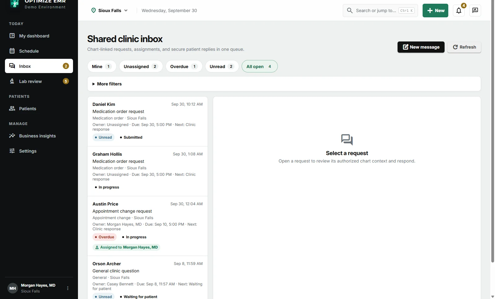The width and height of the screenshot is (495, 299).
Task: Click the notifications bell icon
Action: pyautogui.click(x=459, y=11)
